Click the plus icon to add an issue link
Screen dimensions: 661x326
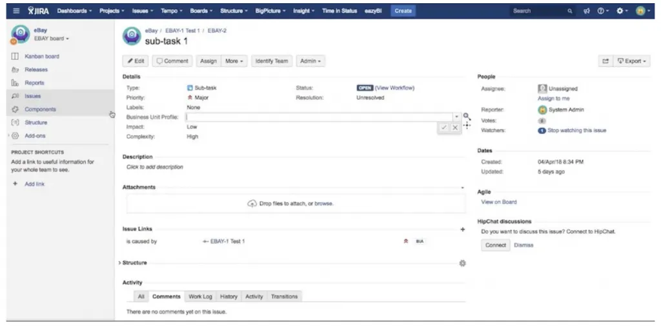click(462, 229)
